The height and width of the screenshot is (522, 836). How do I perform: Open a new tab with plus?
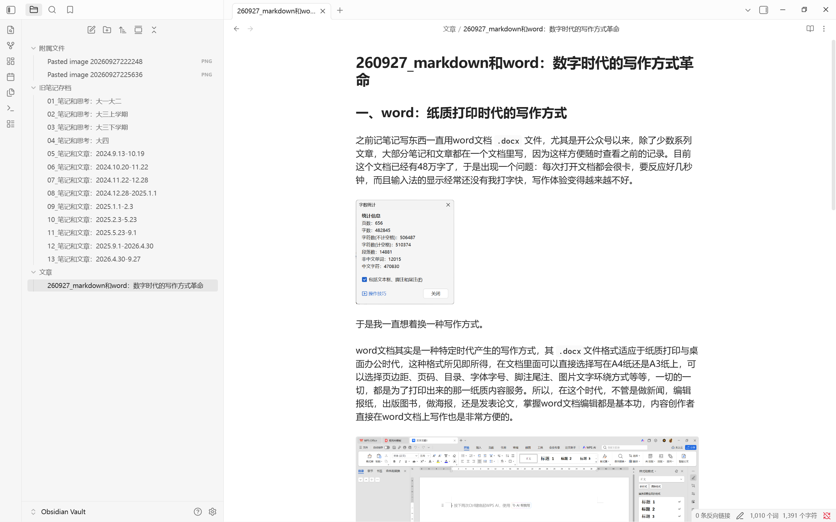tap(340, 10)
